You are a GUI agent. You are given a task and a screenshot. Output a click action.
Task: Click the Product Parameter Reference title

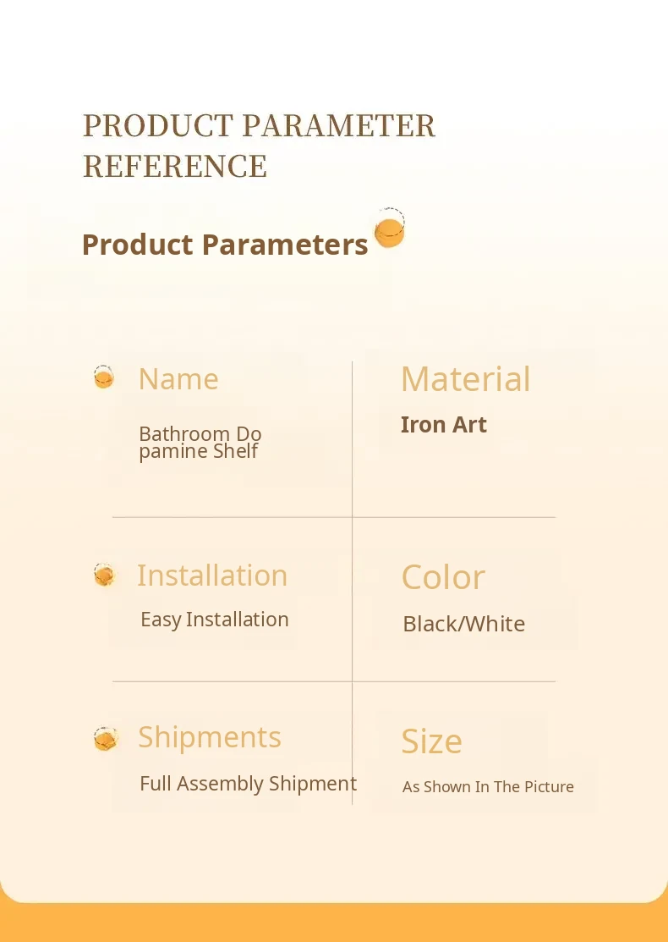[x=259, y=146]
